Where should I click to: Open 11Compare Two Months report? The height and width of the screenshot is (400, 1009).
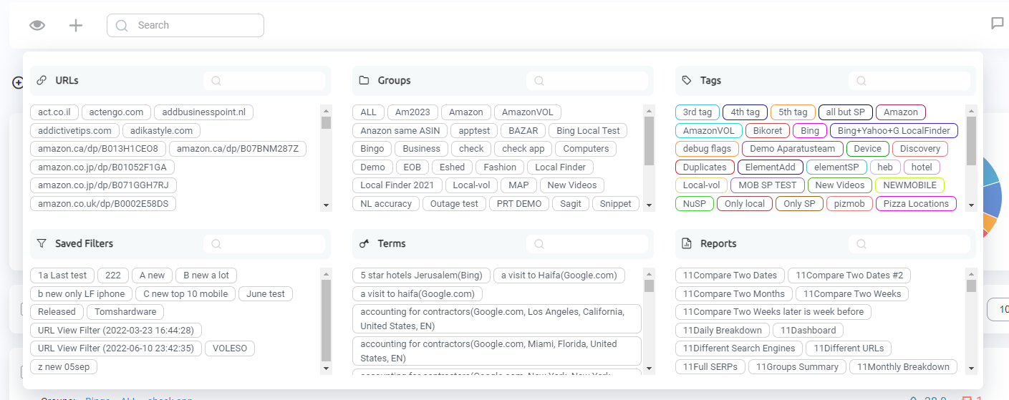click(x=734, y=293)
